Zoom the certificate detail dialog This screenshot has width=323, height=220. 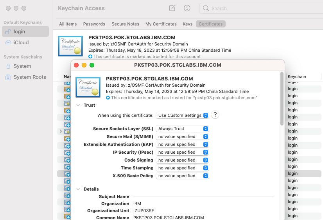tap(92, 65)
